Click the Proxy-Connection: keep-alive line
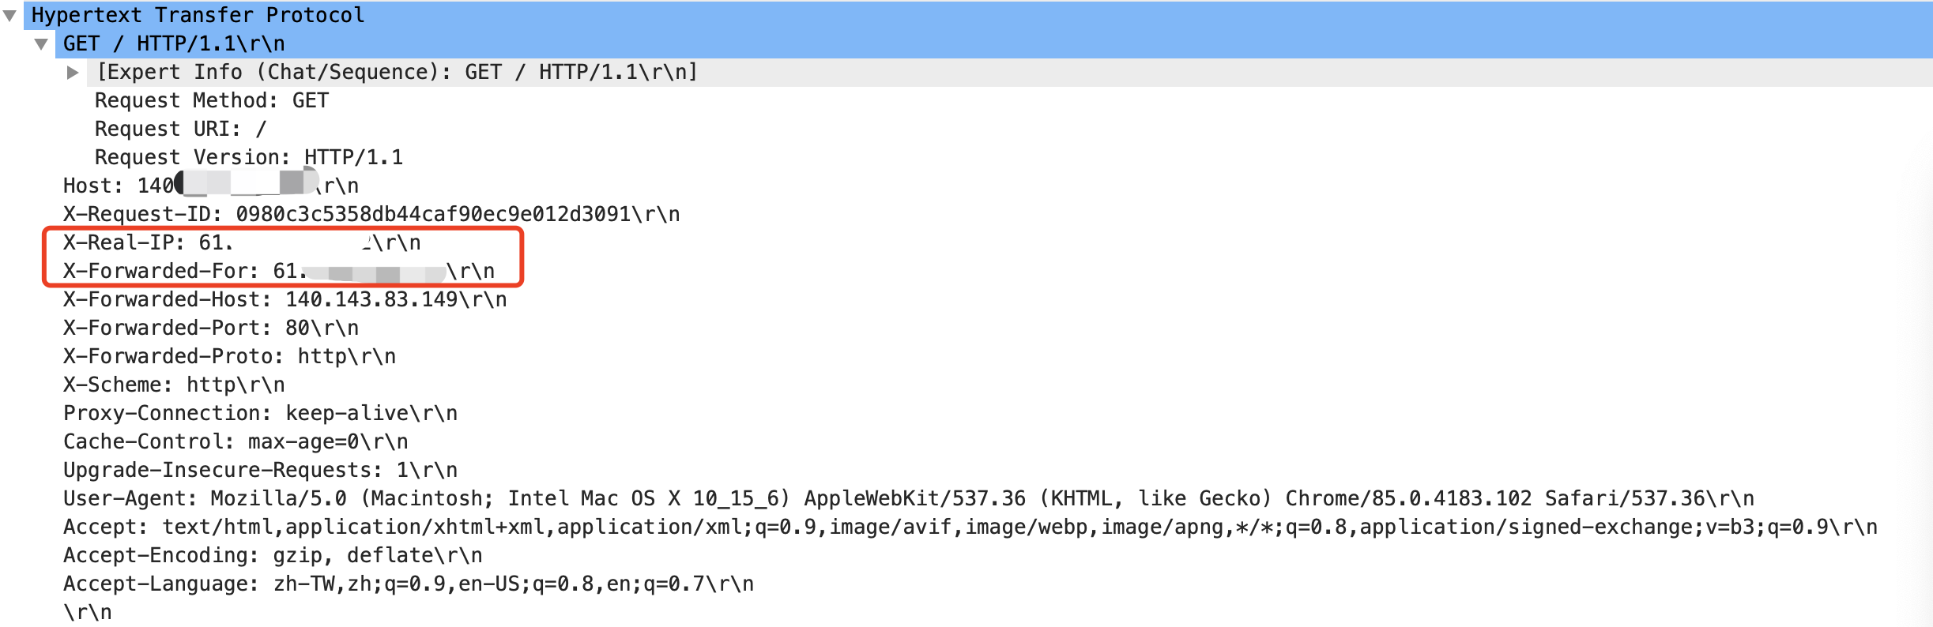 click(x=260, y=413)
